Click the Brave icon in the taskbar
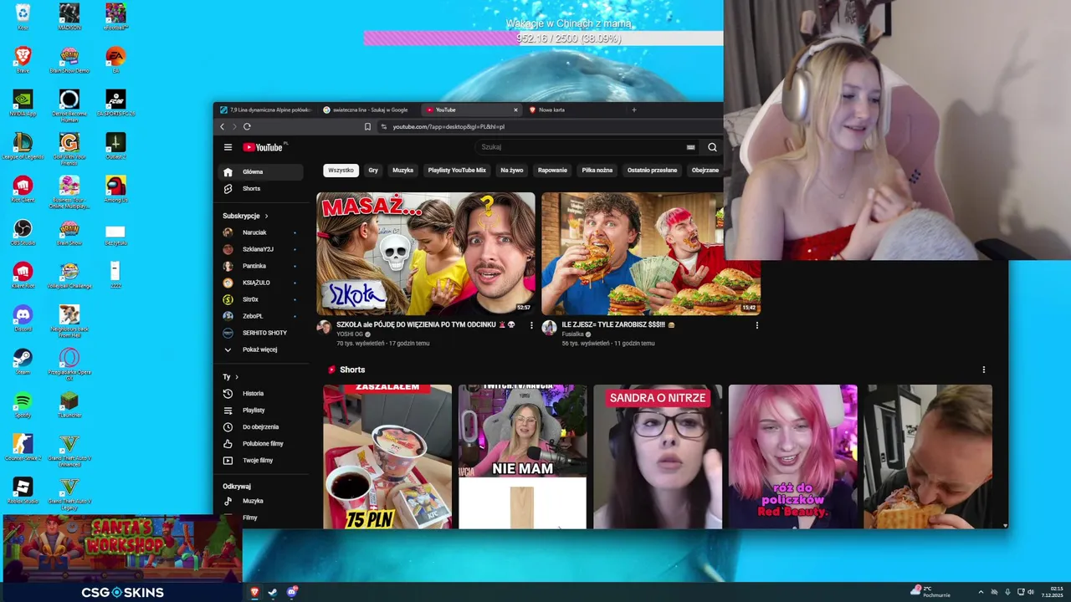1071x602 pixels. pyautogui.click(x=254, y=592)
